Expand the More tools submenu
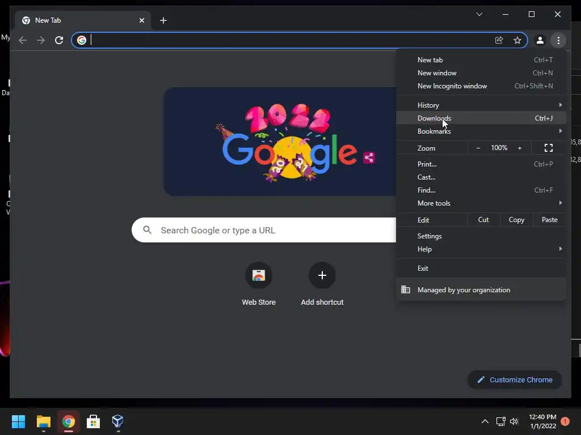The width and height of the screenshot is (581, 435). point(481,203)
